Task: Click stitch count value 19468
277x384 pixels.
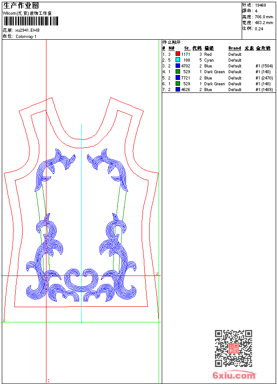Action: (260, 5)
